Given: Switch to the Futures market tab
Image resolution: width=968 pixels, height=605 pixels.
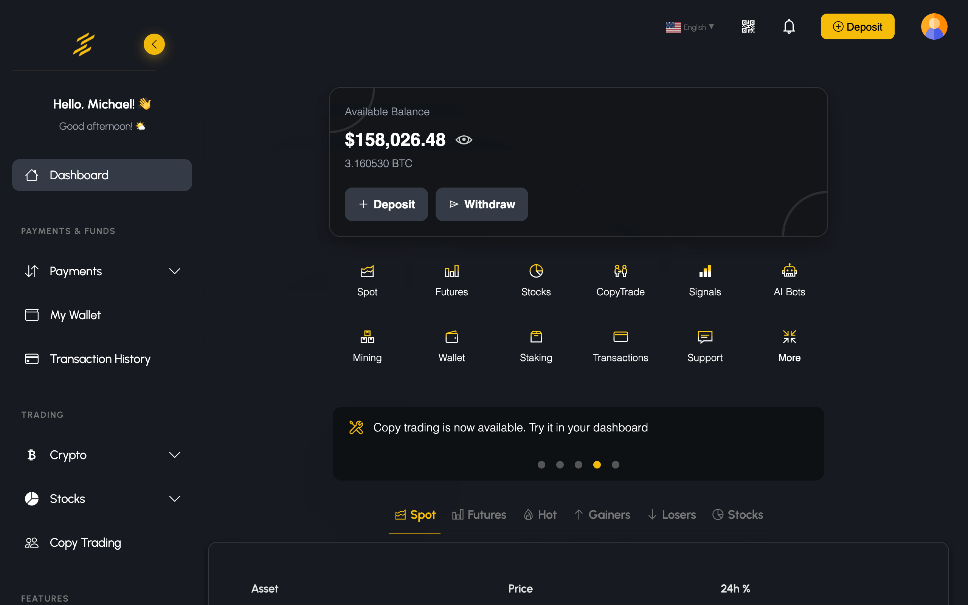Looking at the screenshot, I should coord(479,515).
